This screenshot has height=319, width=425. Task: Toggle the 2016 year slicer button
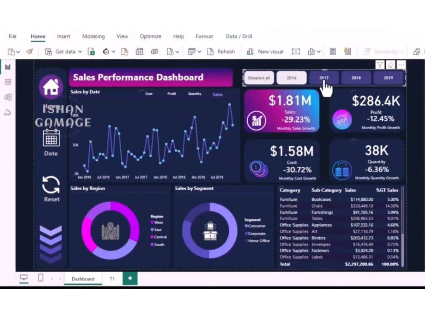point(292,78)
